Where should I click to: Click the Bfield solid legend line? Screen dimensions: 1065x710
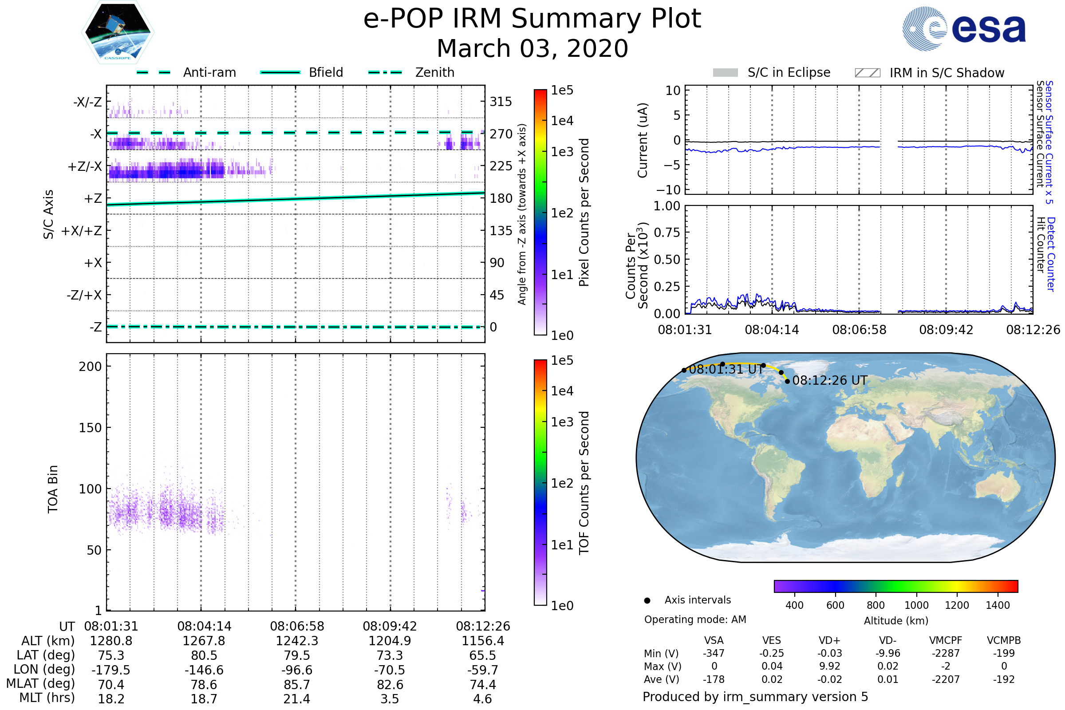[x=280, y=72]
